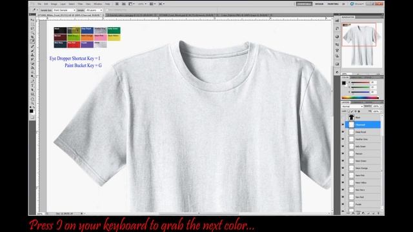Open the blend mode dropdown set to Normal

(x=352, y=106)
